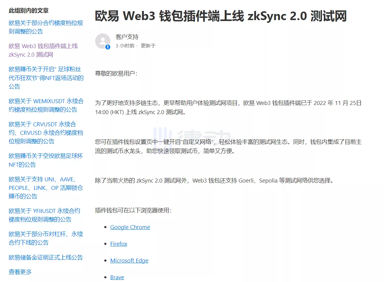
Task: Open the 足球粉丝代币狂欢节 NFT activity announcement
Action: [x=46, y=78]
